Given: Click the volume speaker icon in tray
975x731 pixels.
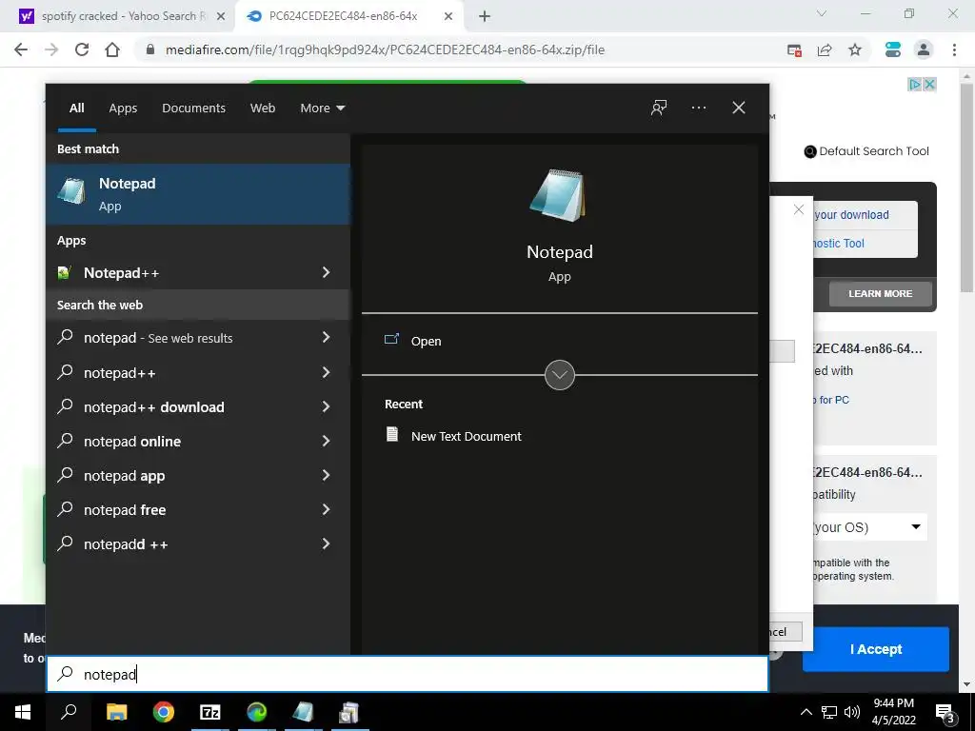Looking at the screenshot, I should [852, 712].
